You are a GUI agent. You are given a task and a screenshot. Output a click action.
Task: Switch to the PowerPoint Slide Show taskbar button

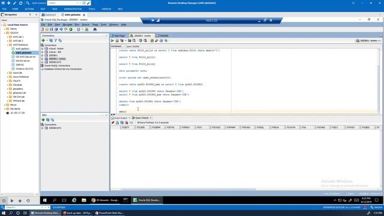pos(109,213)
